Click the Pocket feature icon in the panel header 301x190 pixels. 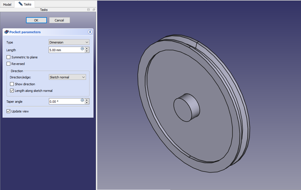(6, 32)
